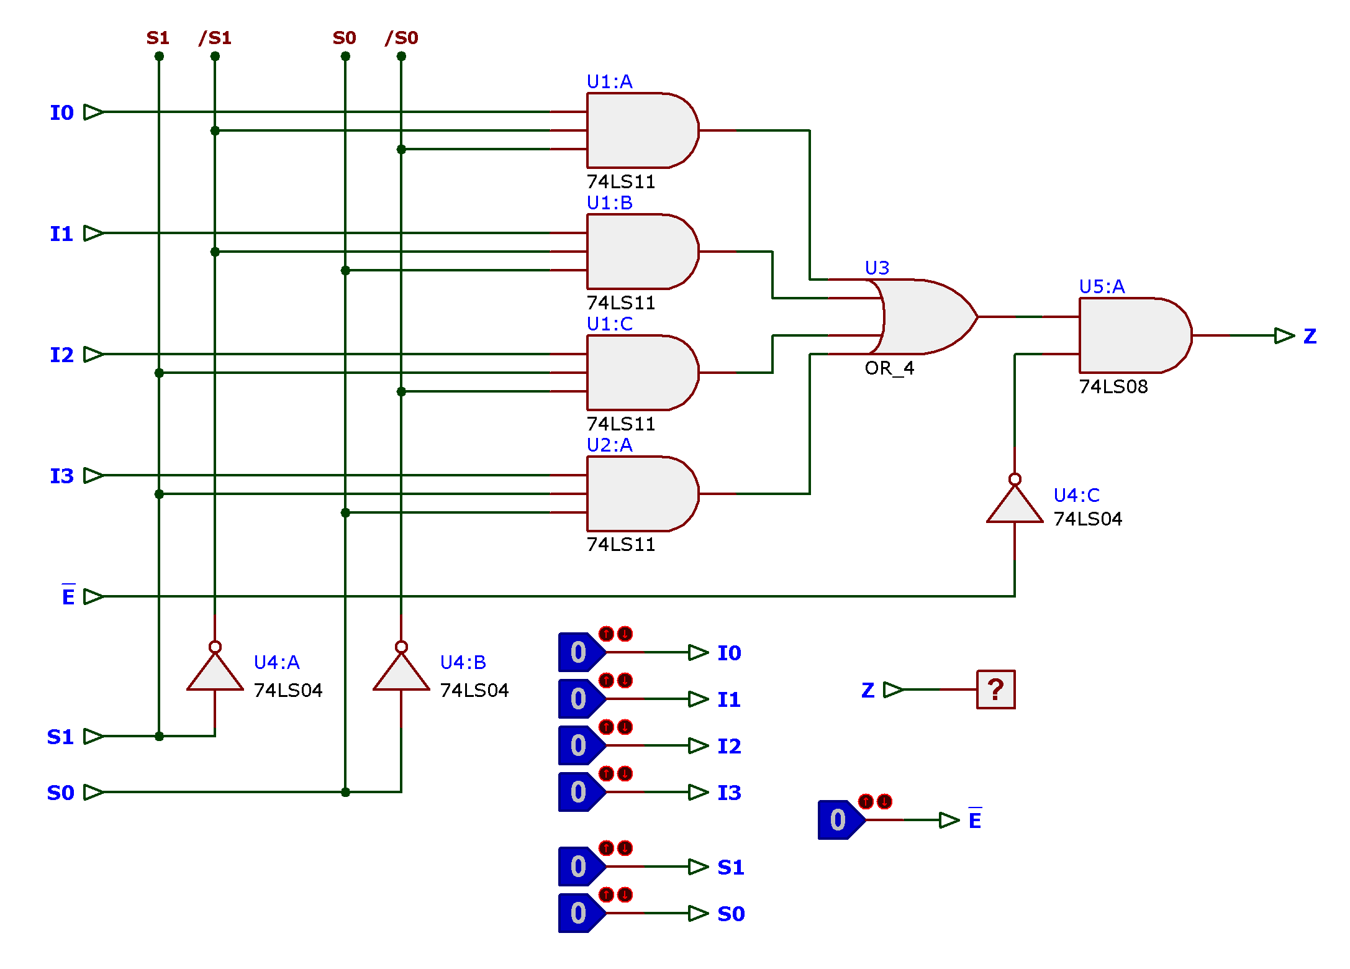The width and height of the screenshot is (1350, 969).
Task: Click the junction dot at top of /S0 bus
Action: [401, 56]
